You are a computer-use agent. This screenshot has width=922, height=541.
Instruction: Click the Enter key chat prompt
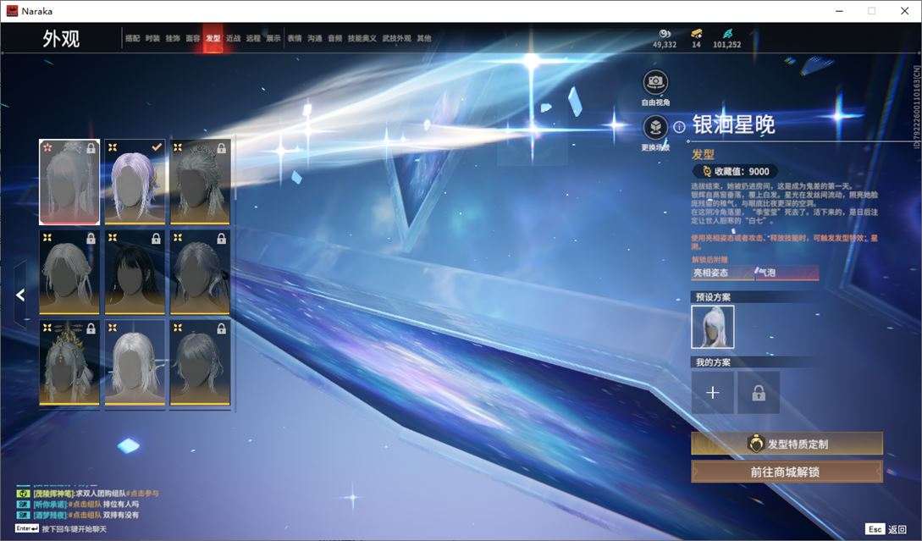[27, 528]
